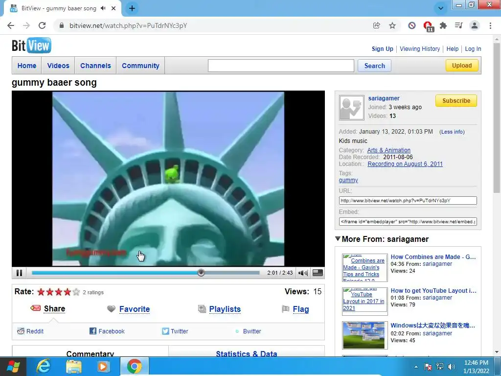Screen dimensions: 501x376
Task: Click the Log In link
Action: tap(473, 49)
